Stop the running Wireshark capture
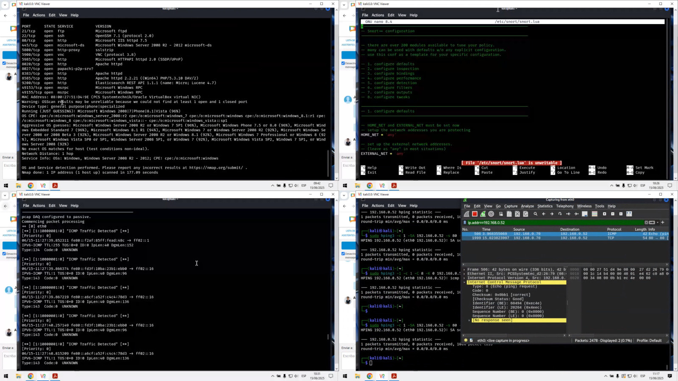 coord(475,214)
